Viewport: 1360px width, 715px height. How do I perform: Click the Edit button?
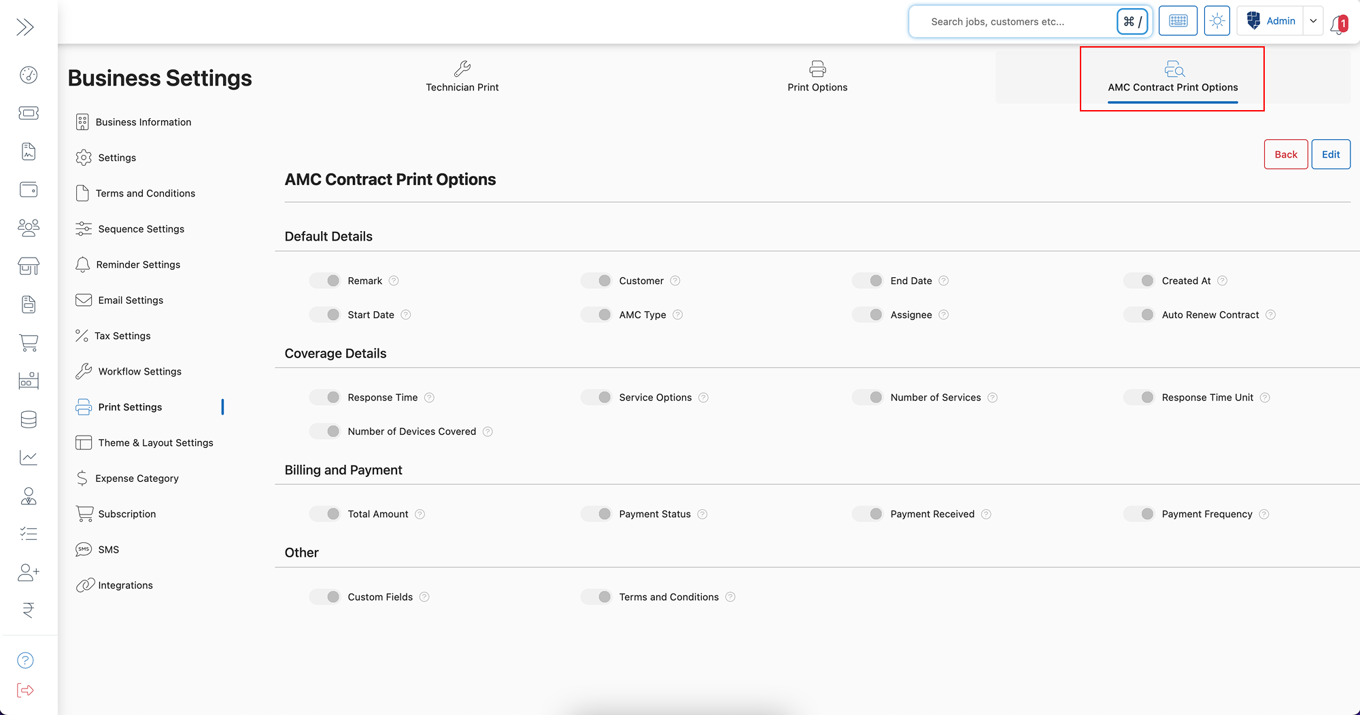pos(1331,154)
